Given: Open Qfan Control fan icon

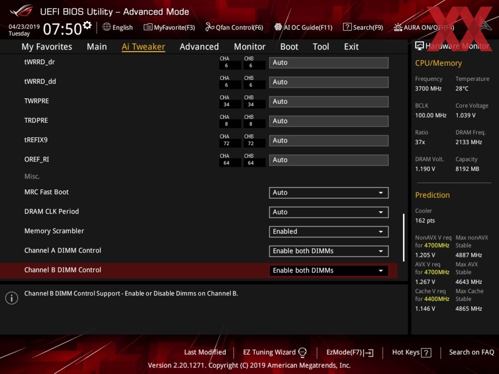Looking at the screenshot, I should [210, 27].
